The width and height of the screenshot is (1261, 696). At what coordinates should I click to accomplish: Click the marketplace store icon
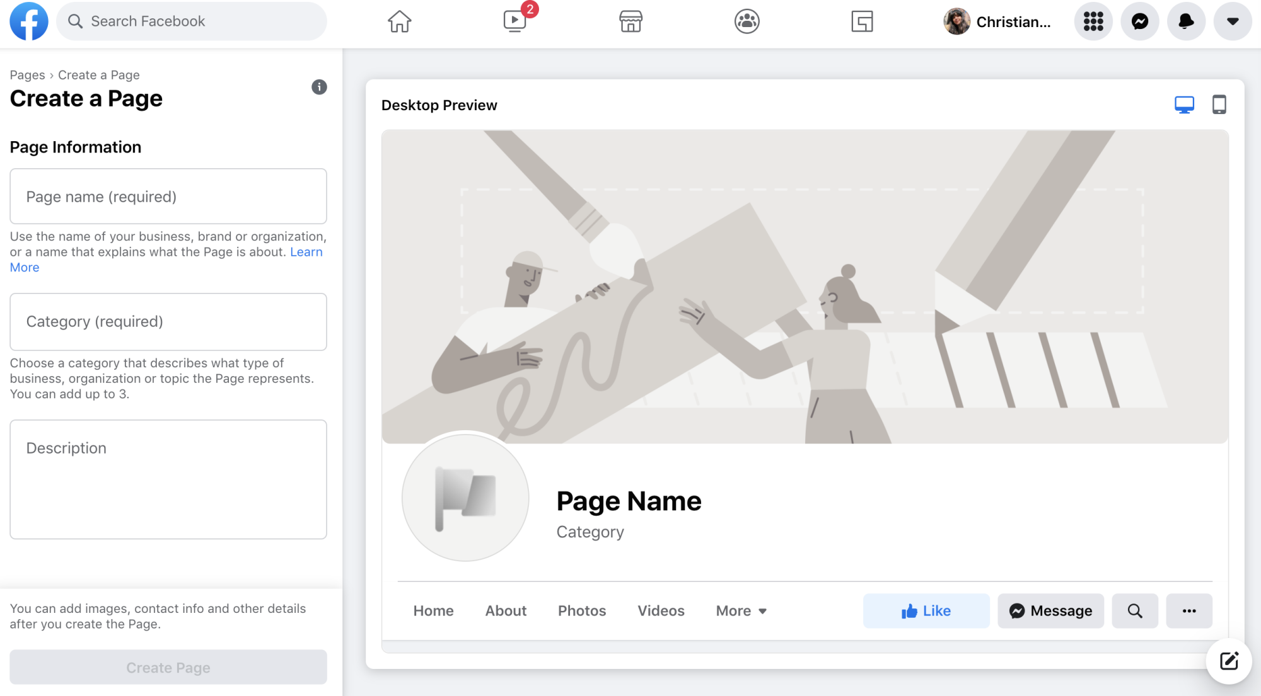(x=630, y=21)
